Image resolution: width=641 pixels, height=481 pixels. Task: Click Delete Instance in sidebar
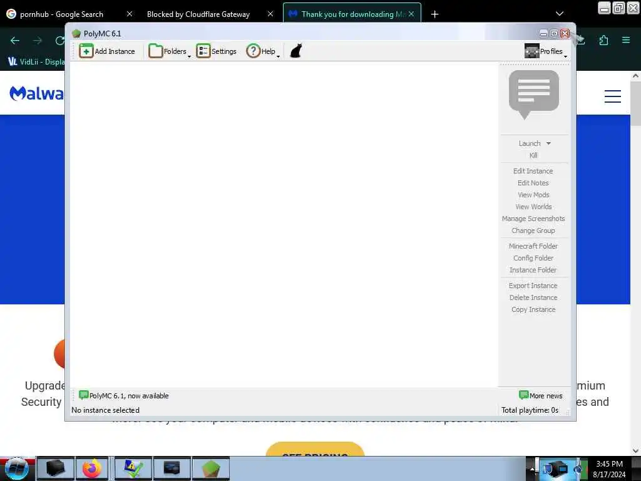(x=533, y=297)
